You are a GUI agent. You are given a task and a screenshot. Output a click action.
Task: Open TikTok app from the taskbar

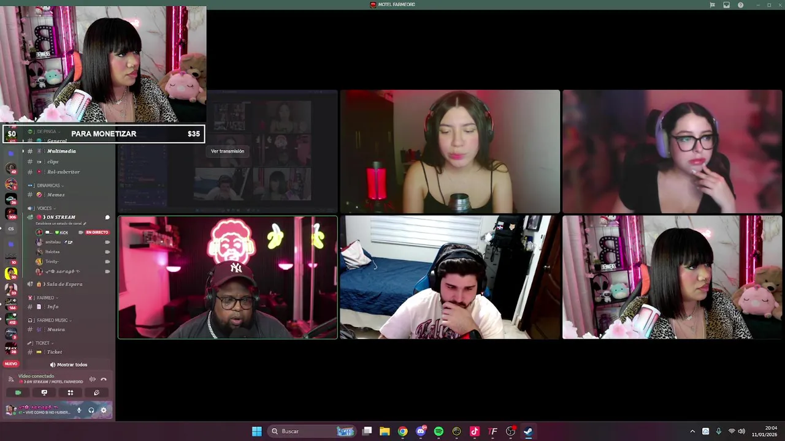coord(475,431)
